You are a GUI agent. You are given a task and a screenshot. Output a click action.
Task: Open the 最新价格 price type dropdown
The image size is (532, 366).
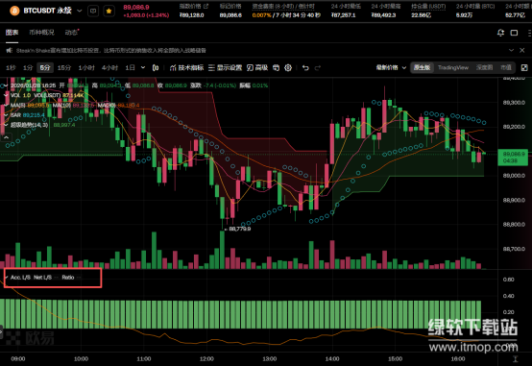coord(391,67)
